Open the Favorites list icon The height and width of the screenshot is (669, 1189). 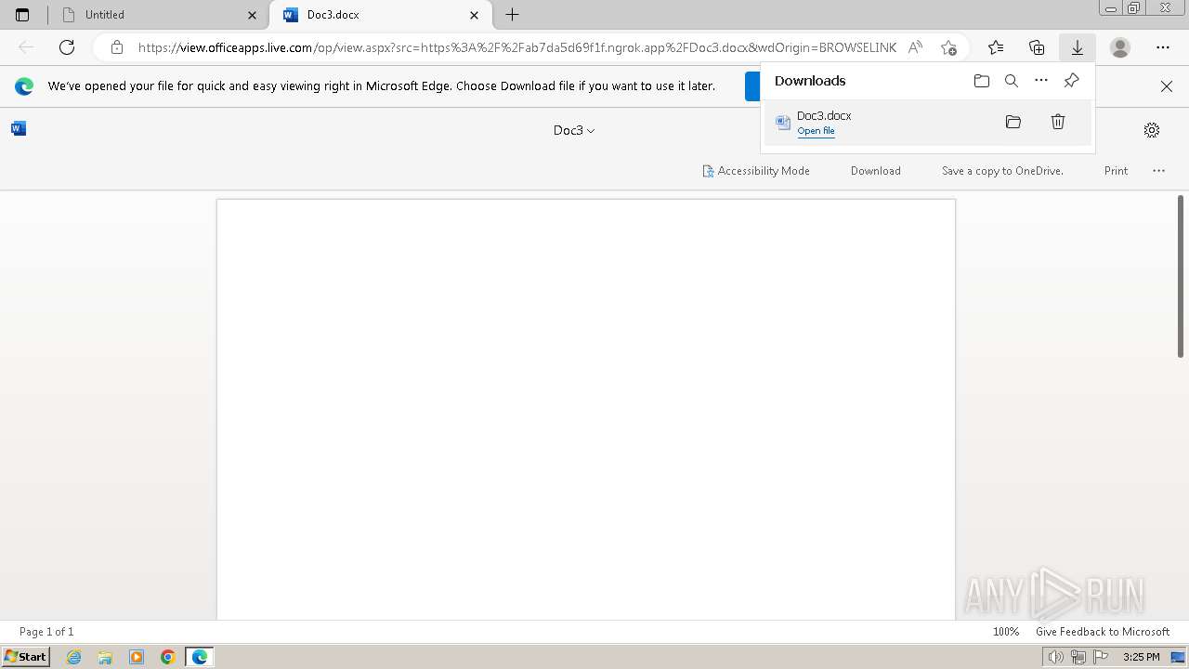996,47
